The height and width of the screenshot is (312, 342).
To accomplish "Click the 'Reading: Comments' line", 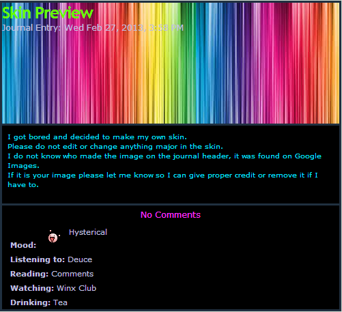I will pyautogui.click(x=52, y=274).
